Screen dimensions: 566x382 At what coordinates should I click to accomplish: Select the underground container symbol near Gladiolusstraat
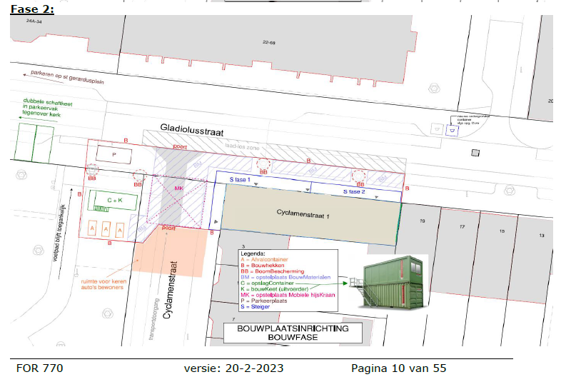(451, 130)
